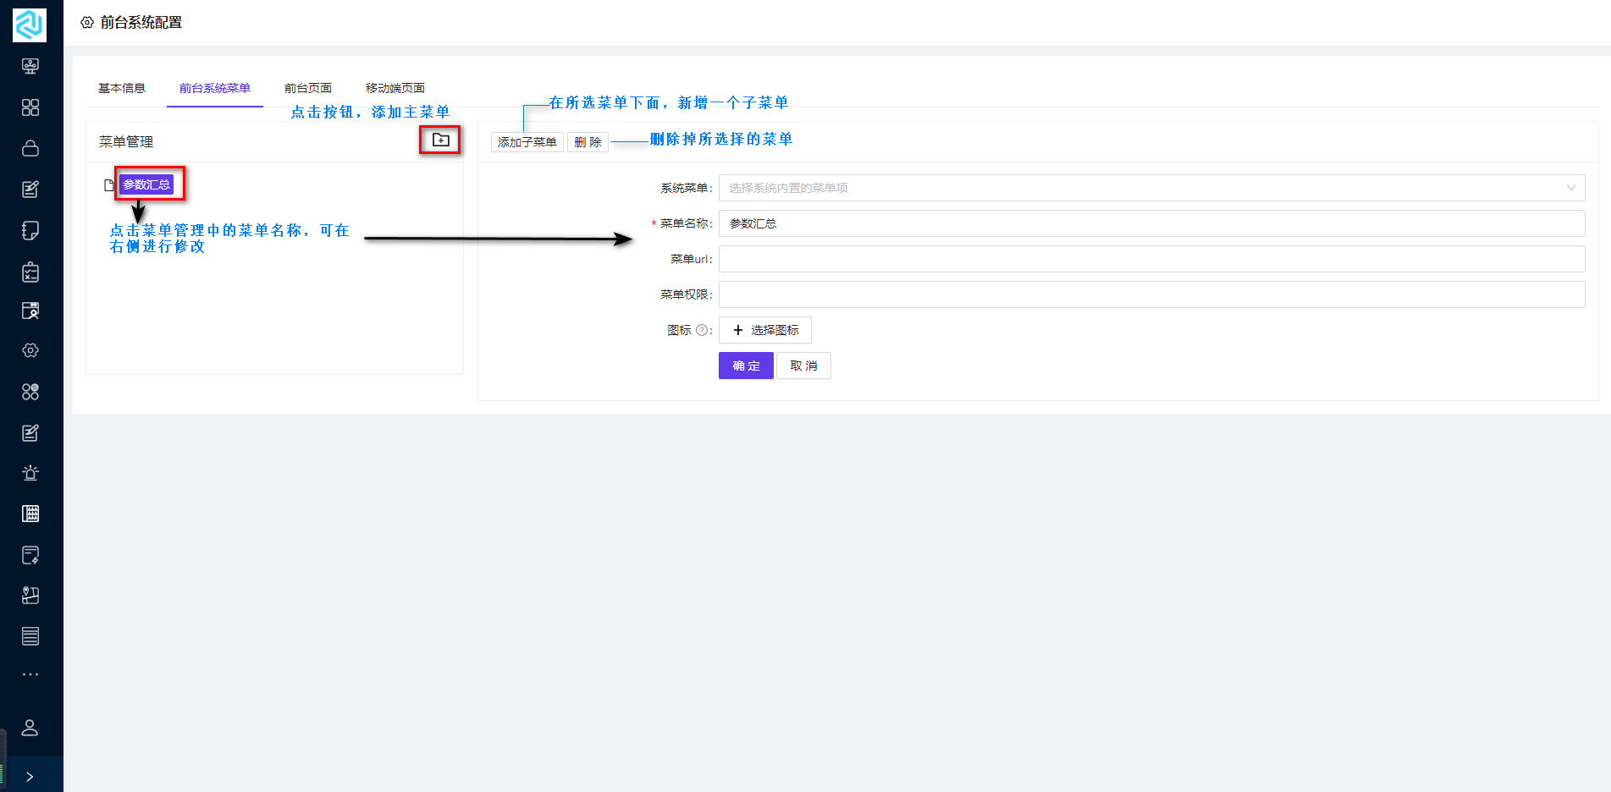Viewport: 1611px width, 792px height.
Task: Click the 菜单管理 panel heading
Action: 126,142
